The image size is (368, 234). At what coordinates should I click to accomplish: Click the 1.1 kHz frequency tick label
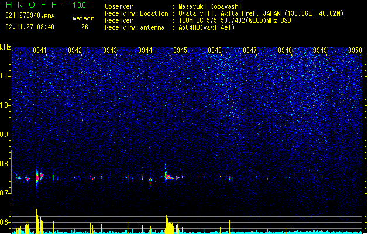(x=5, y=76)
